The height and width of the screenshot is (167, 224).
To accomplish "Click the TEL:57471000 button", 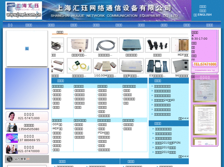I will click(205, 64).
